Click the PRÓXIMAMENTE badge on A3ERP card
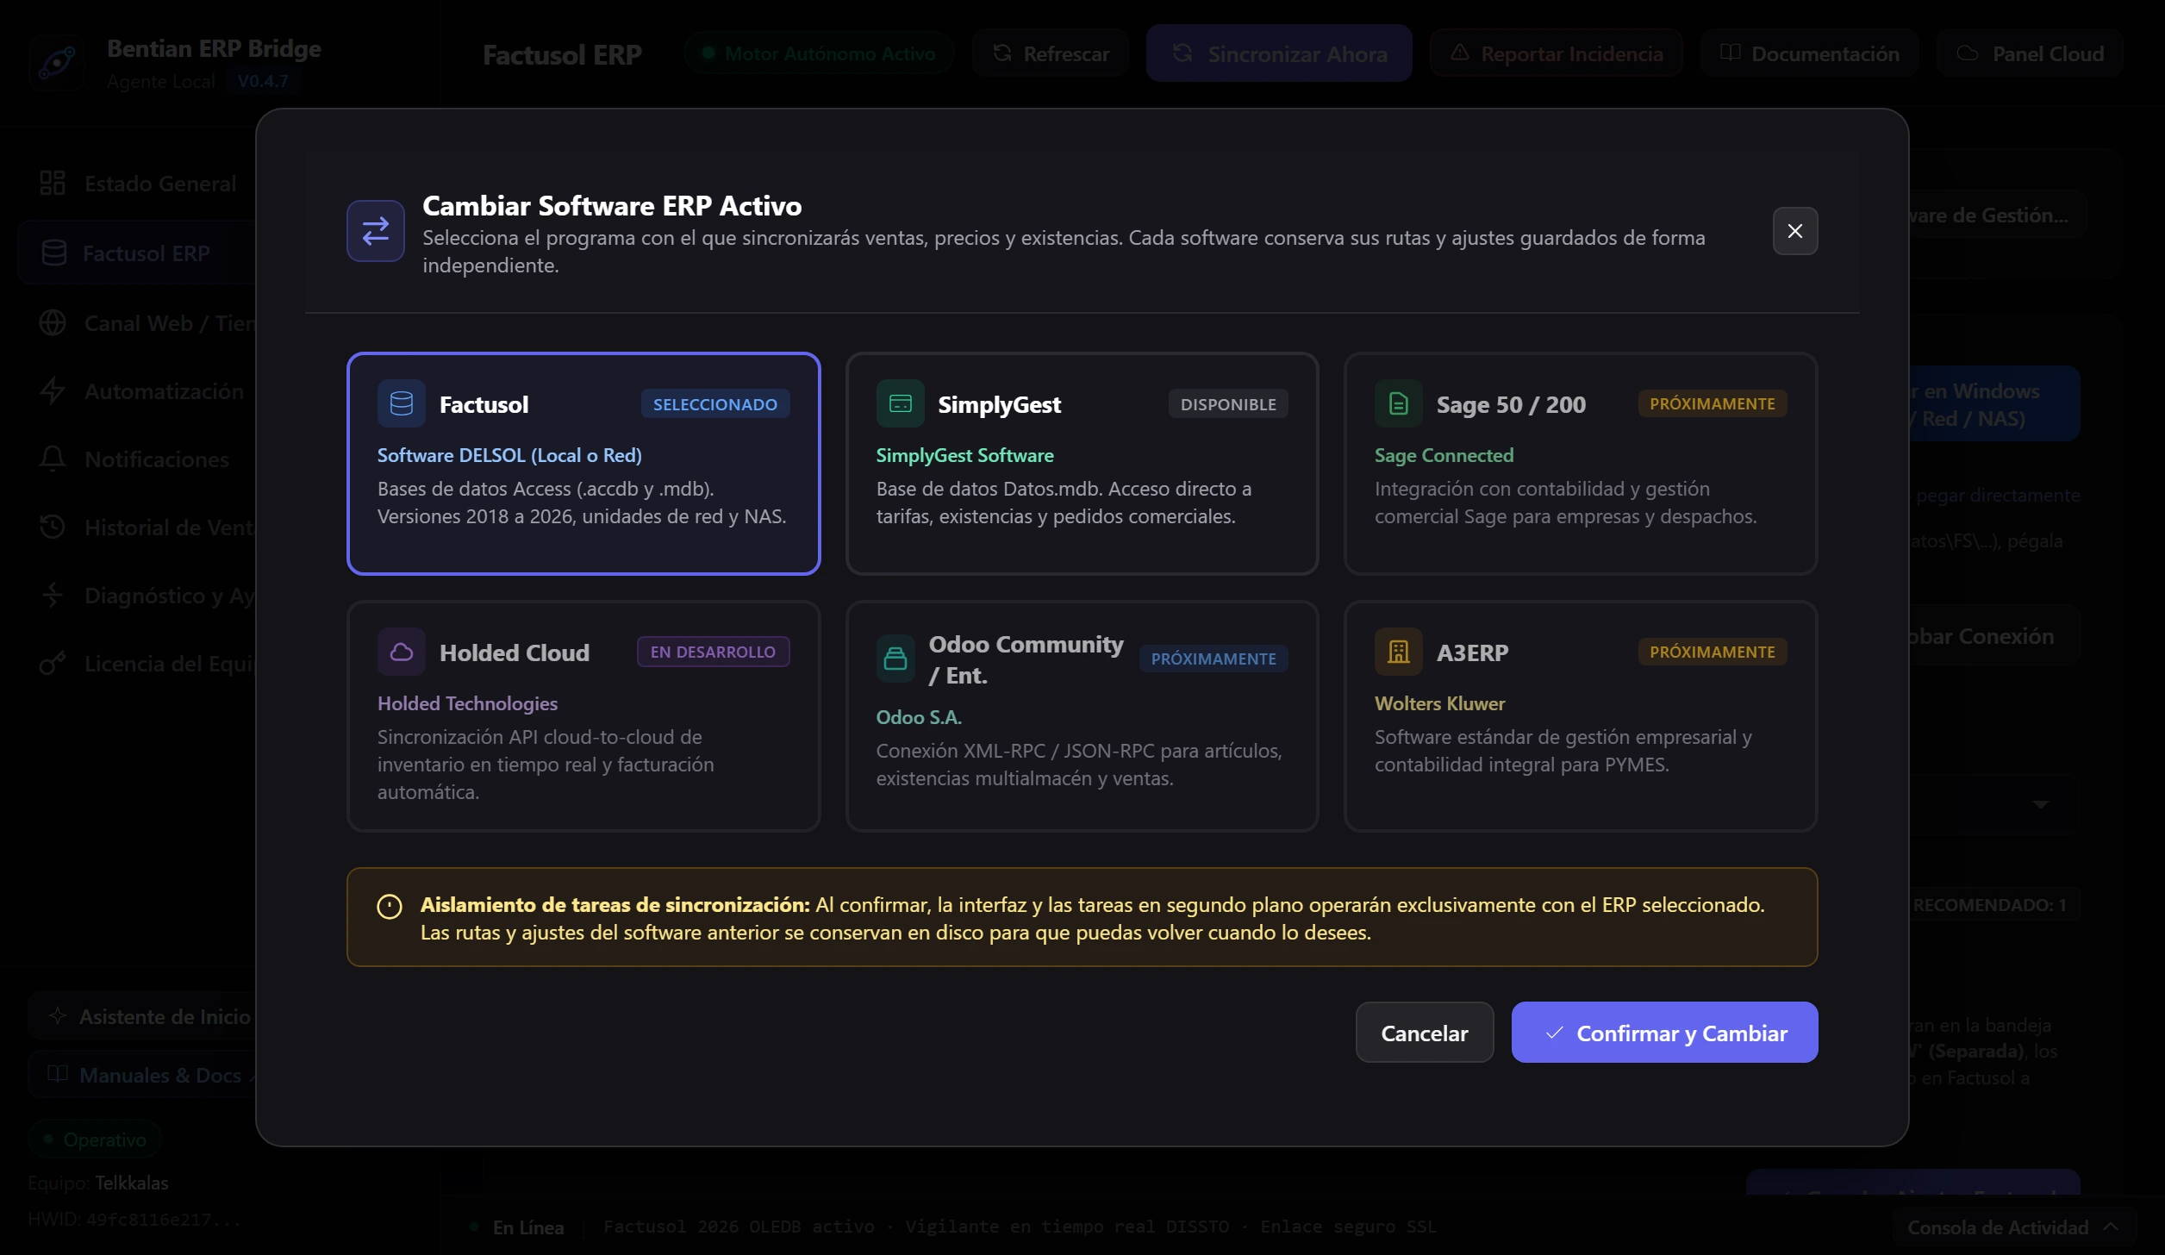2165x1255 pixels. [1712, 652]
